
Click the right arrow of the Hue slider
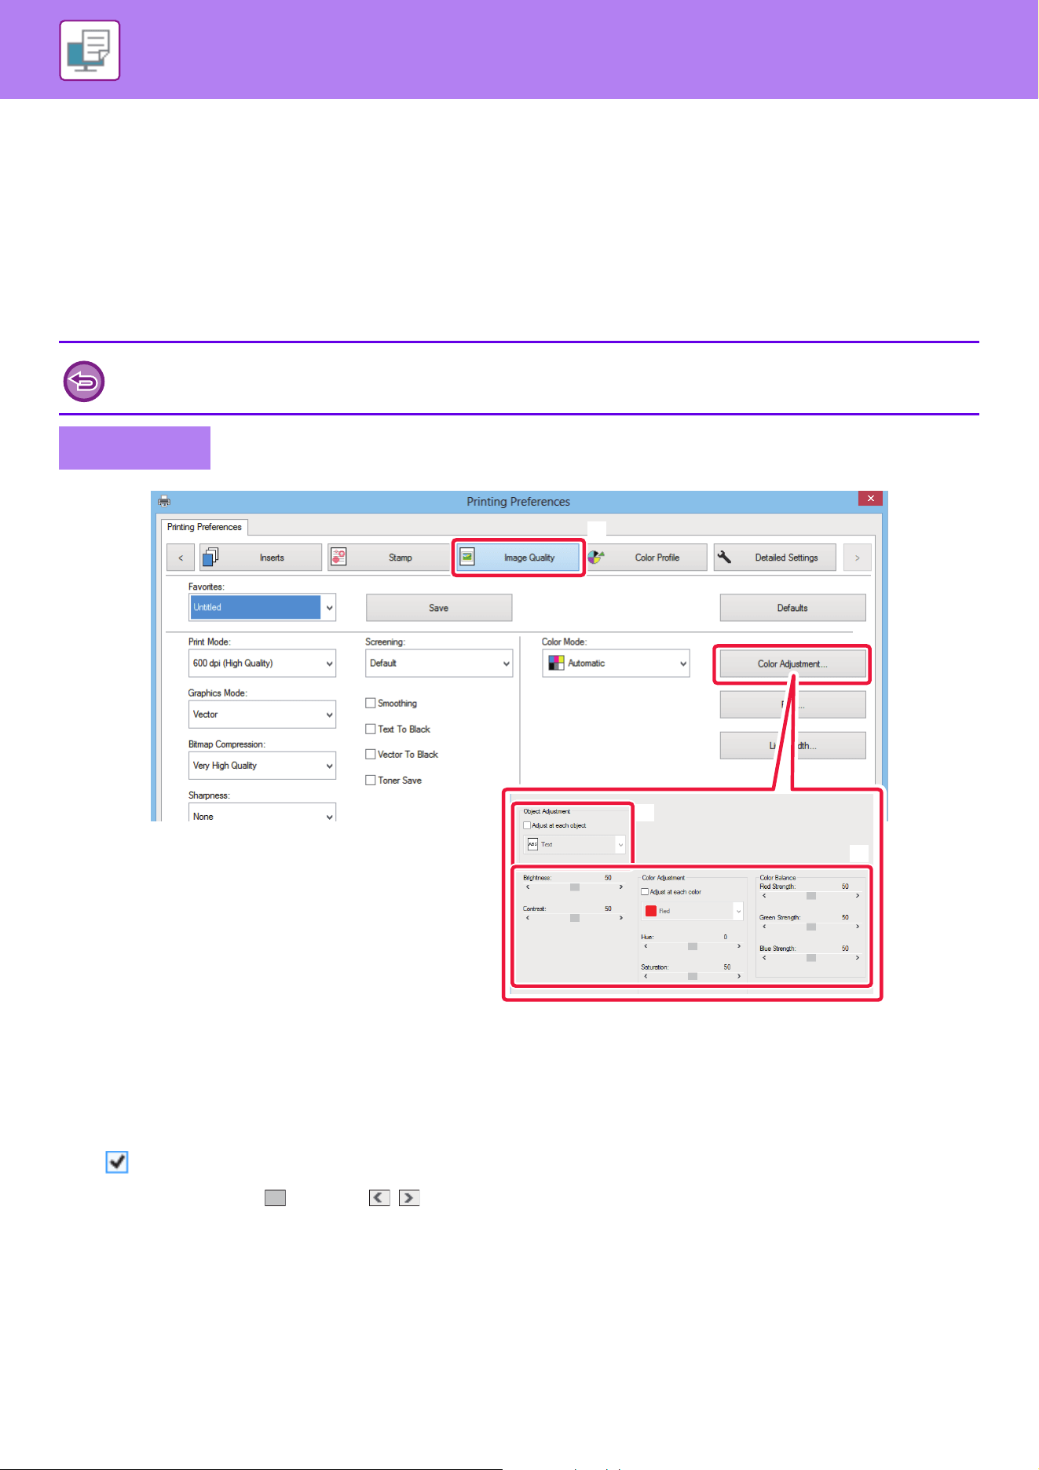pyautogui.click(x=739, y=946)
